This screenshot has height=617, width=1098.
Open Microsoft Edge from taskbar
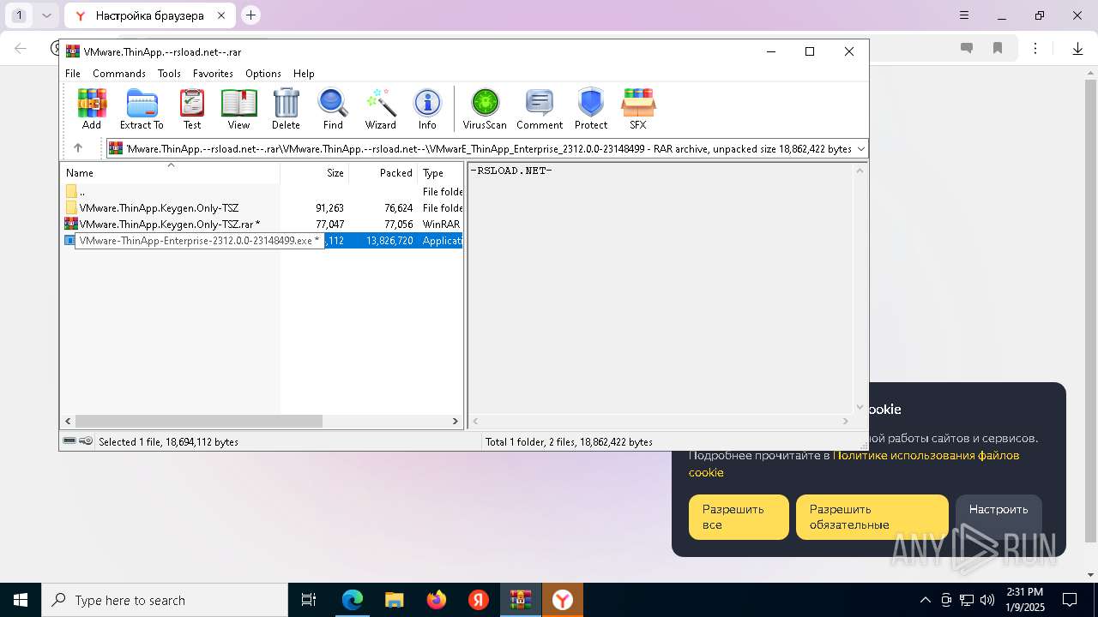[353, 600]
